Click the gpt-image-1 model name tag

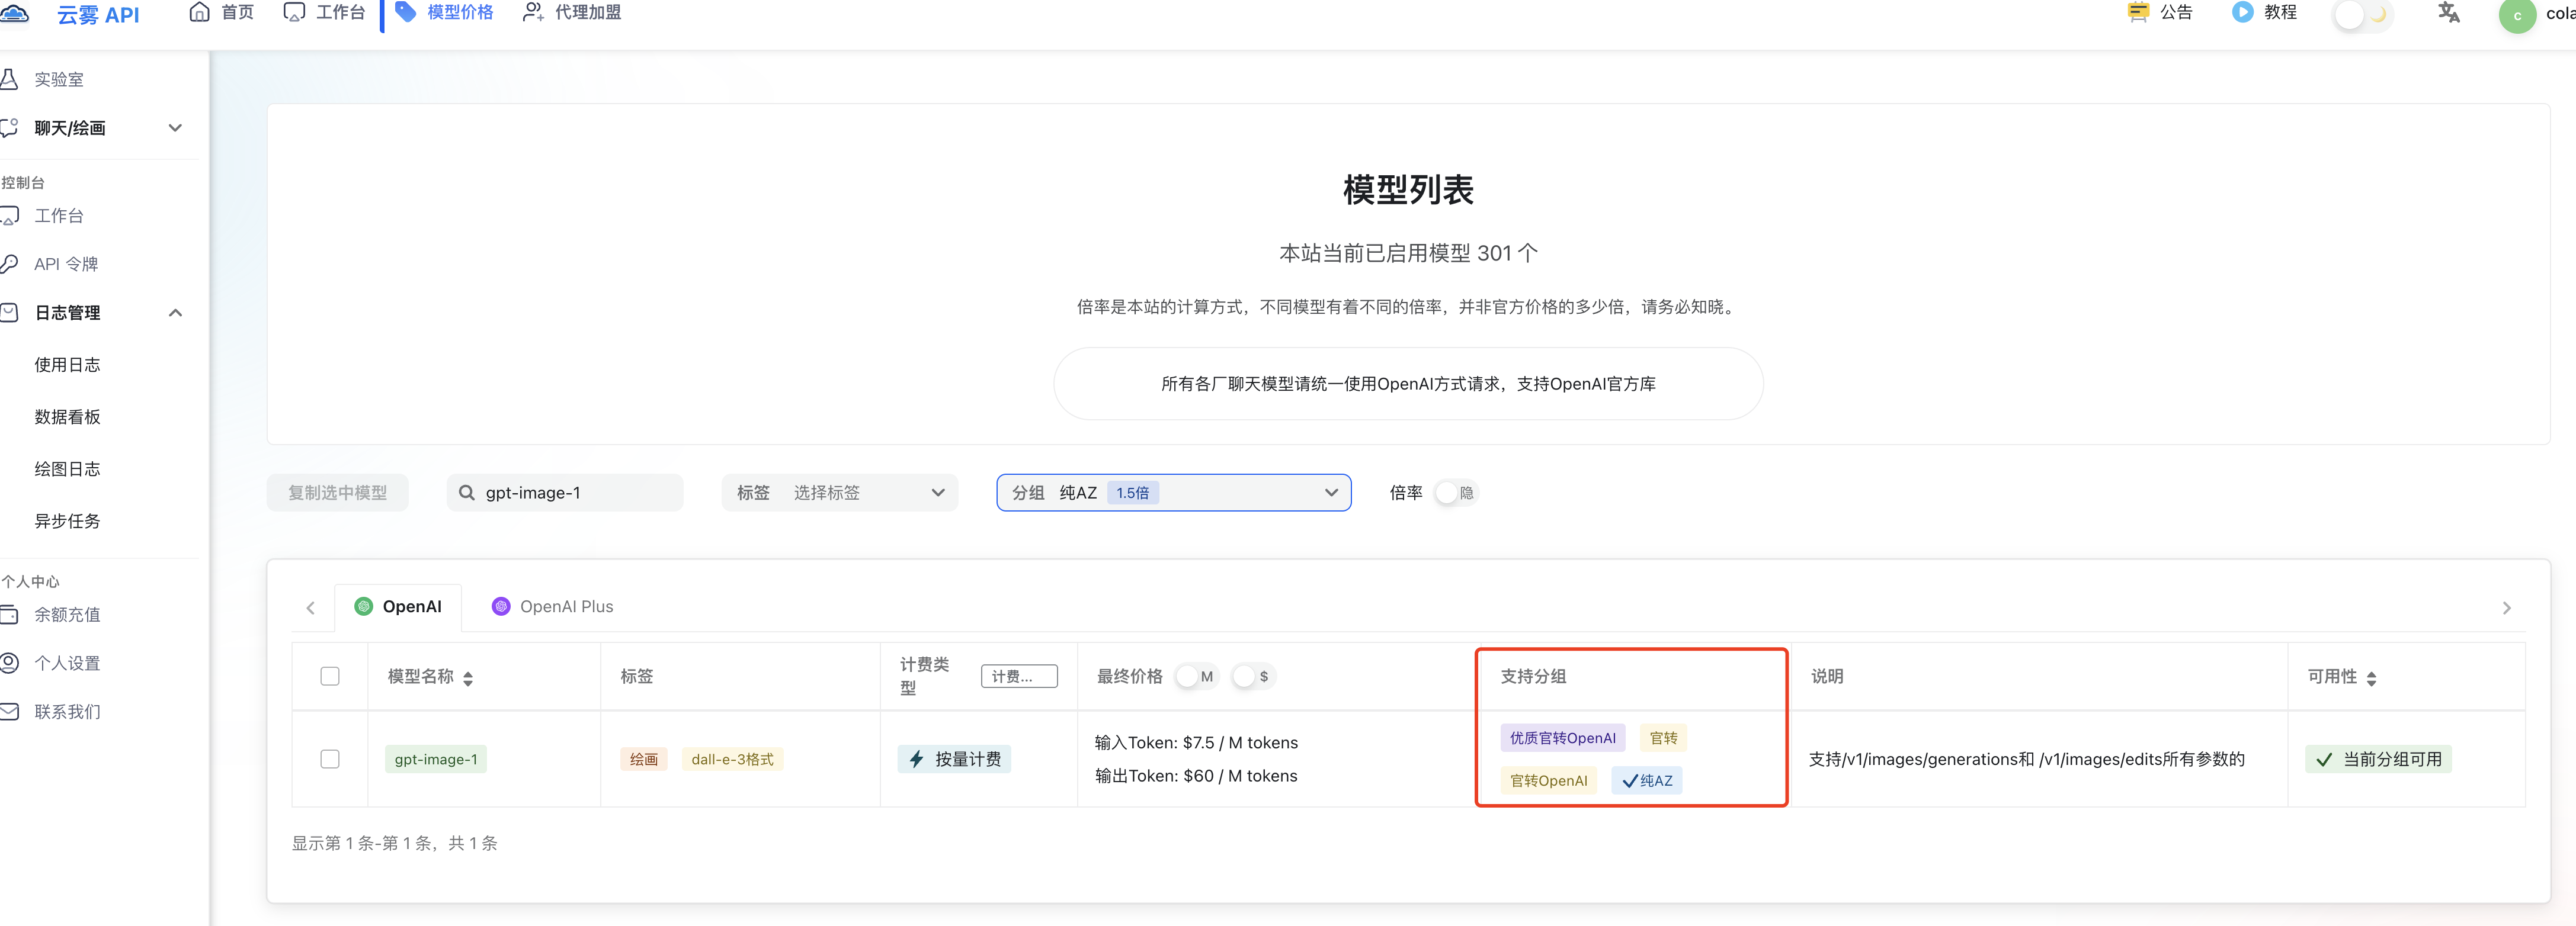[436, 759]
